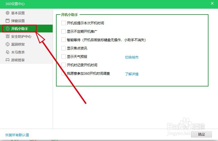Click the gear icon beside 基本设置
Screen dimensions: 218x141
(x=8, y=13)
